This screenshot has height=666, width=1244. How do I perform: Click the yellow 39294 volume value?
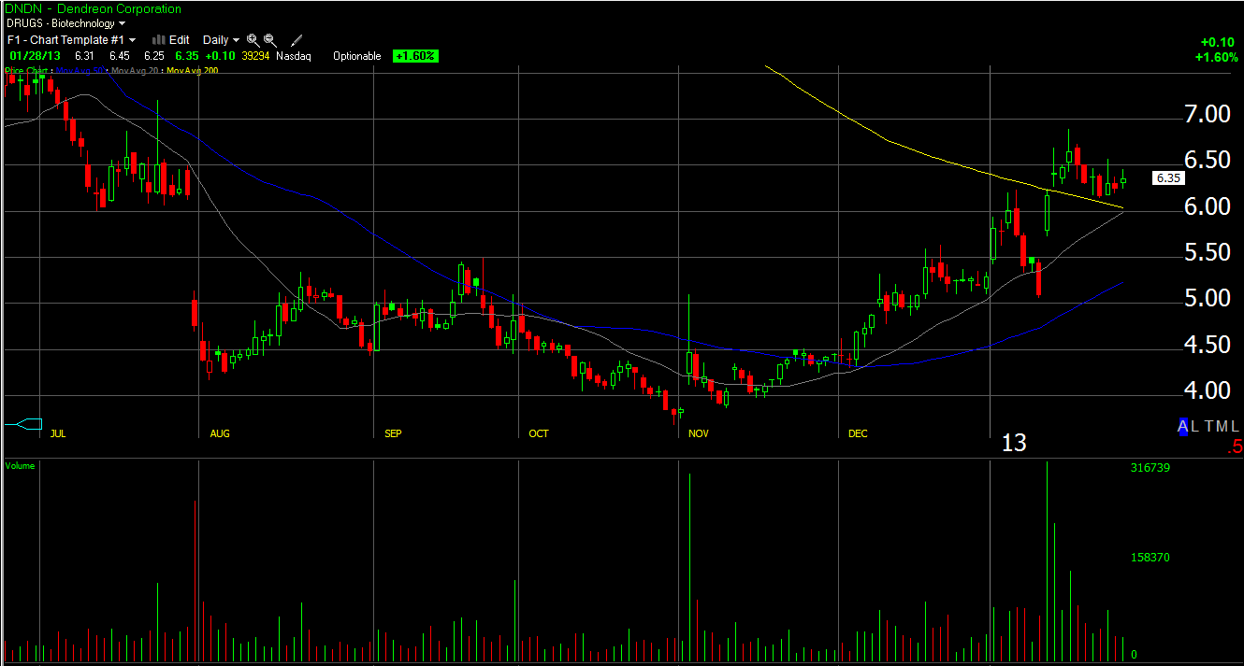coord(255,56)
